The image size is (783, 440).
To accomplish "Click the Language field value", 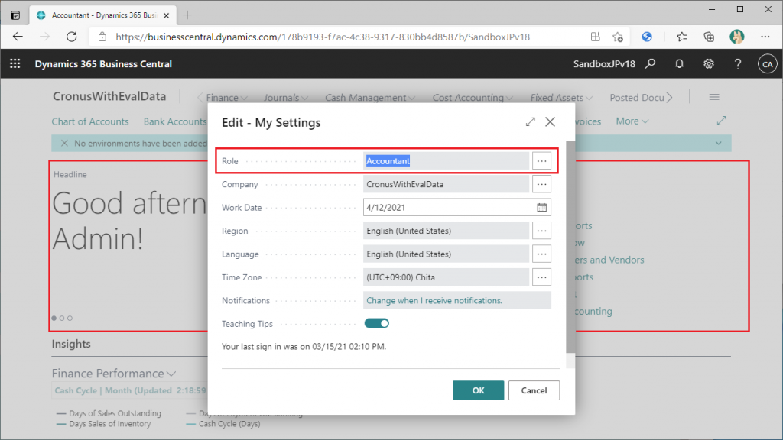I will click(446, 254).
